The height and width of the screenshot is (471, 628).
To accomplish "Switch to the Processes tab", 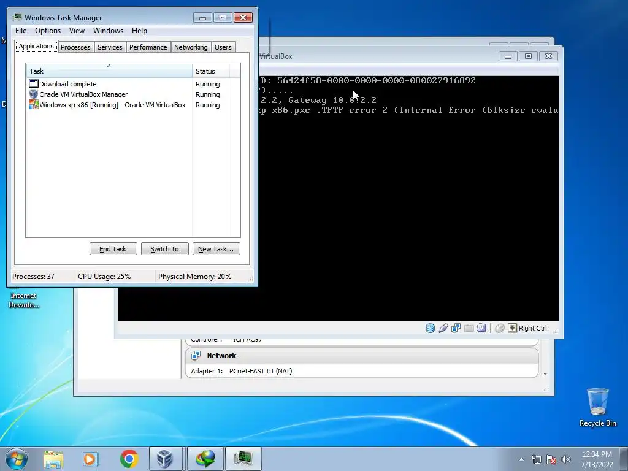I will (75, 47).
